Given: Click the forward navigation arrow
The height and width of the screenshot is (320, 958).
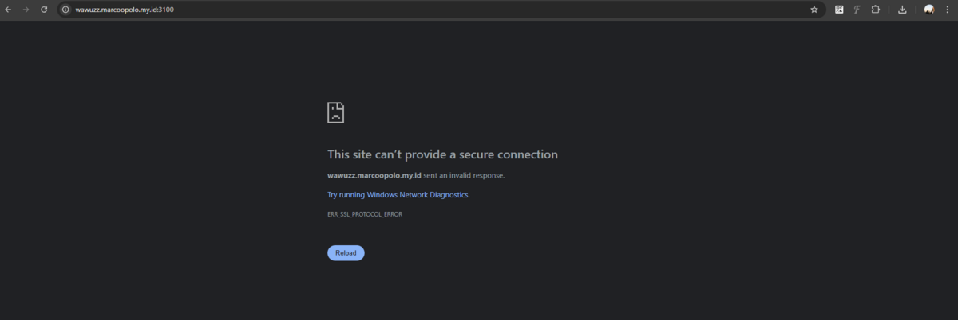Looking at the screenshot, I should coord(26,10).
